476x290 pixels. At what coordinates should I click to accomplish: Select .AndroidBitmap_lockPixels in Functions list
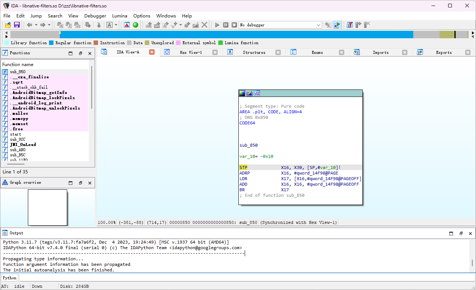pos(45,98)
